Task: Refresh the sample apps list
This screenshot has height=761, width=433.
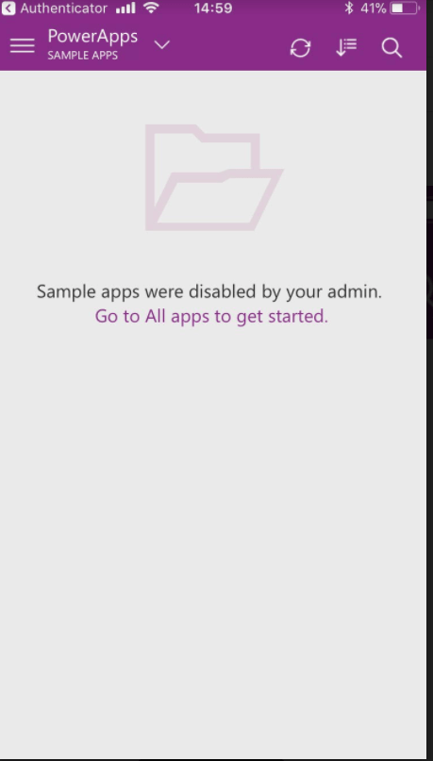Action: tap(301, 47)
